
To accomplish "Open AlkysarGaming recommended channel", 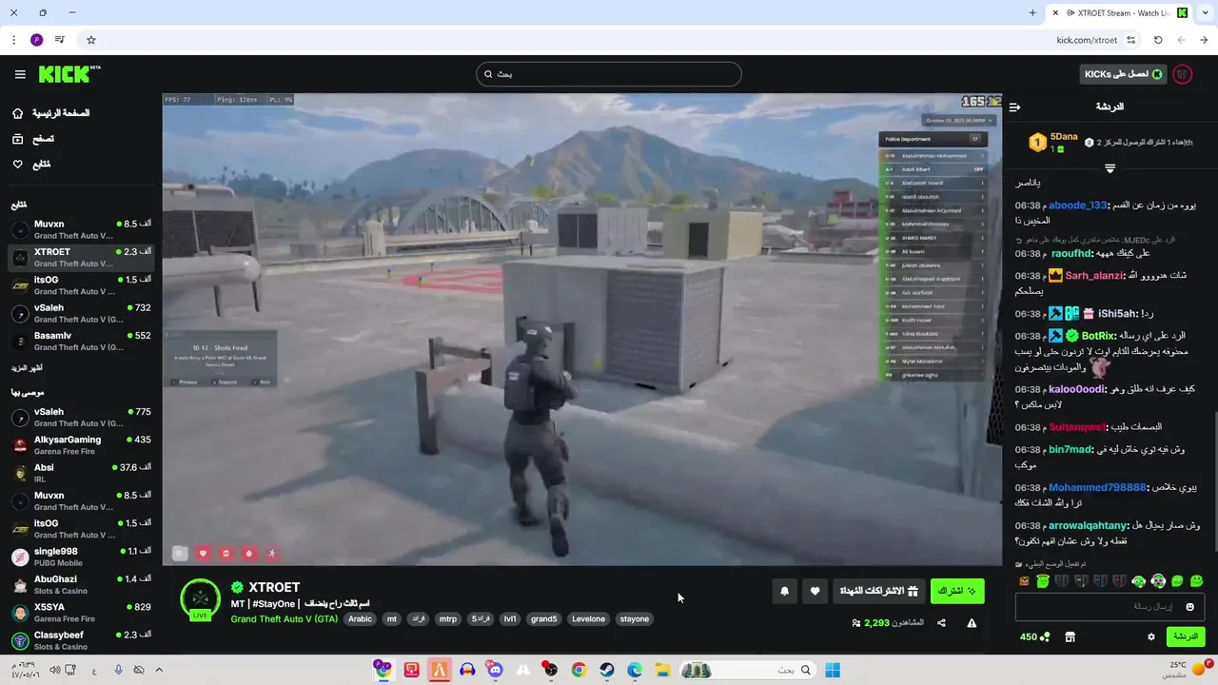I will [80, 445].
